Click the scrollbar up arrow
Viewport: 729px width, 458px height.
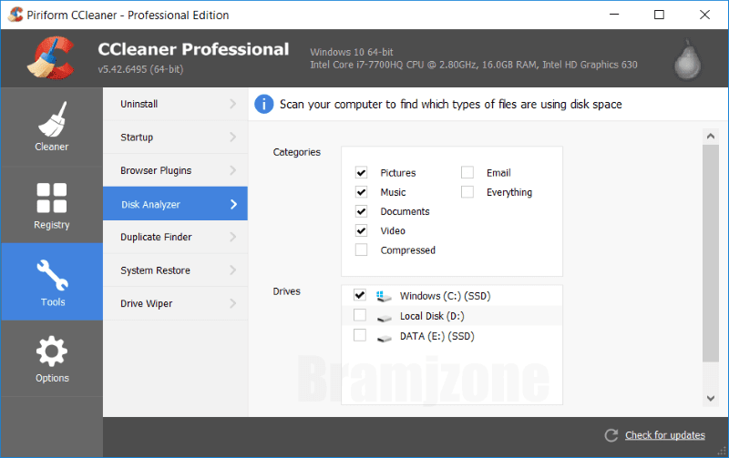point(711,136)
